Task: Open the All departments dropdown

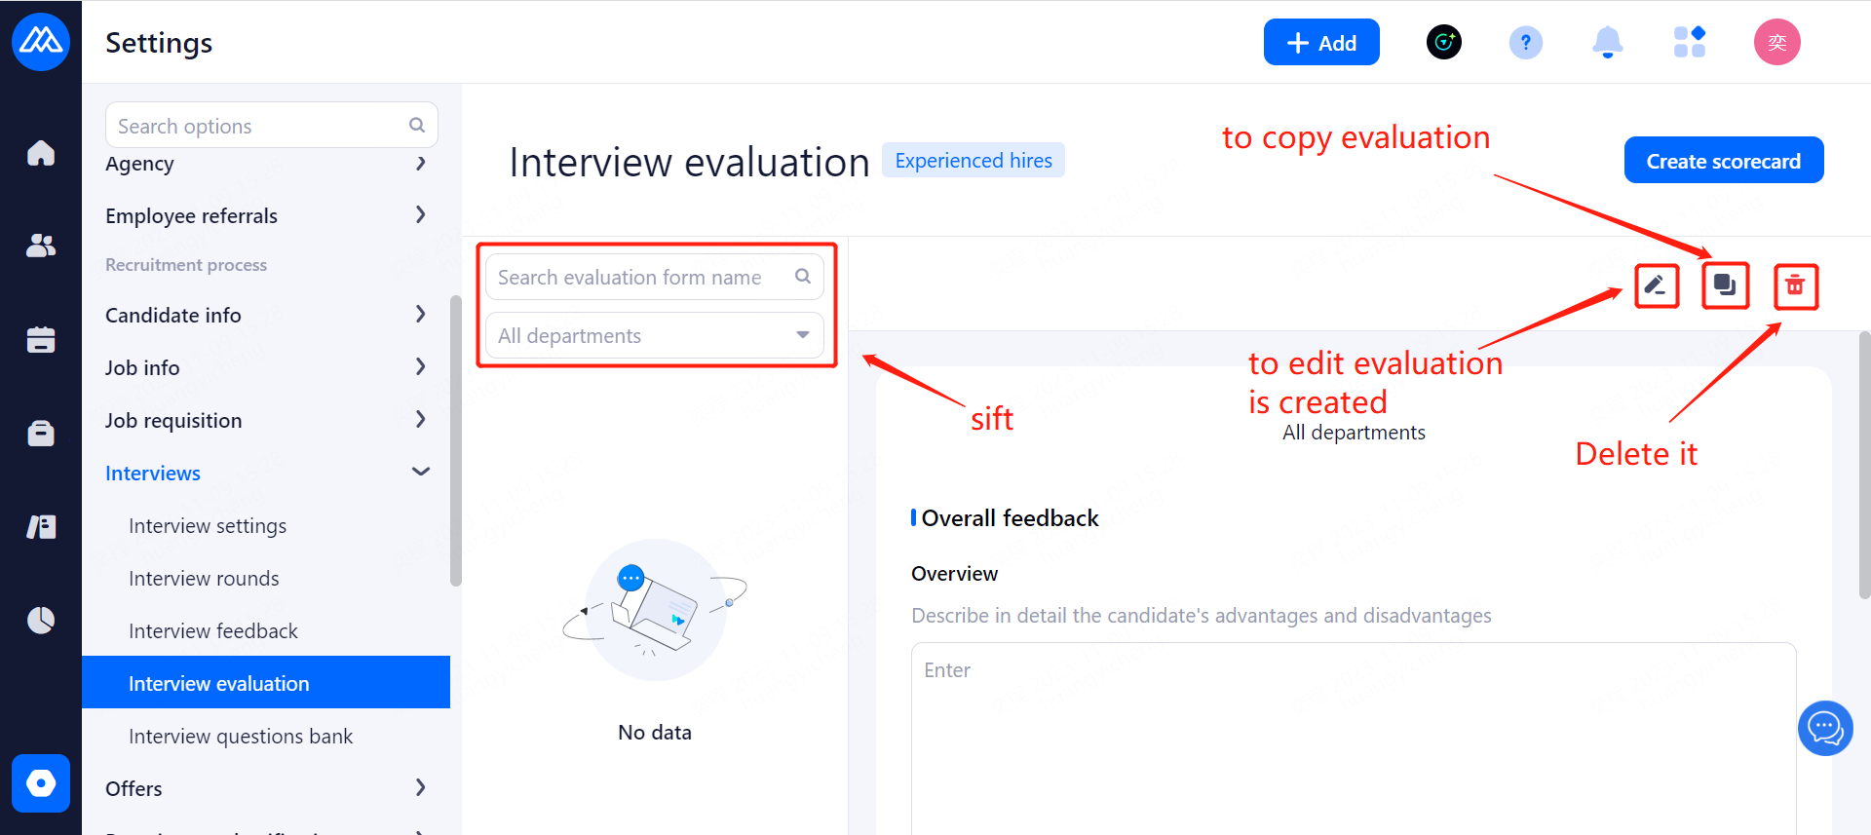Action: (x=654, y=336)
